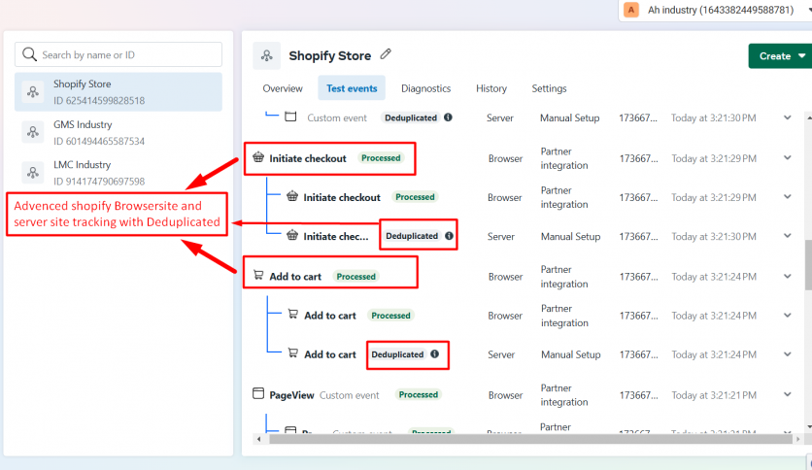Click Deduplicated badge on Initiate checkout server row
Screen dimensions: 812x470
412,236
